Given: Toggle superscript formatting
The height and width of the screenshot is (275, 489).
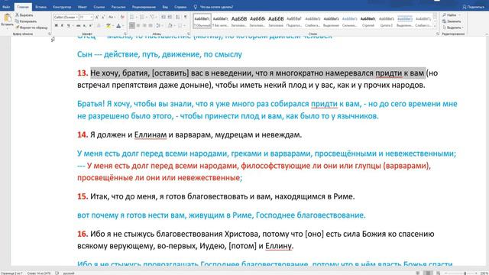Looking at the screenshot, I should (x=90, y=25).
